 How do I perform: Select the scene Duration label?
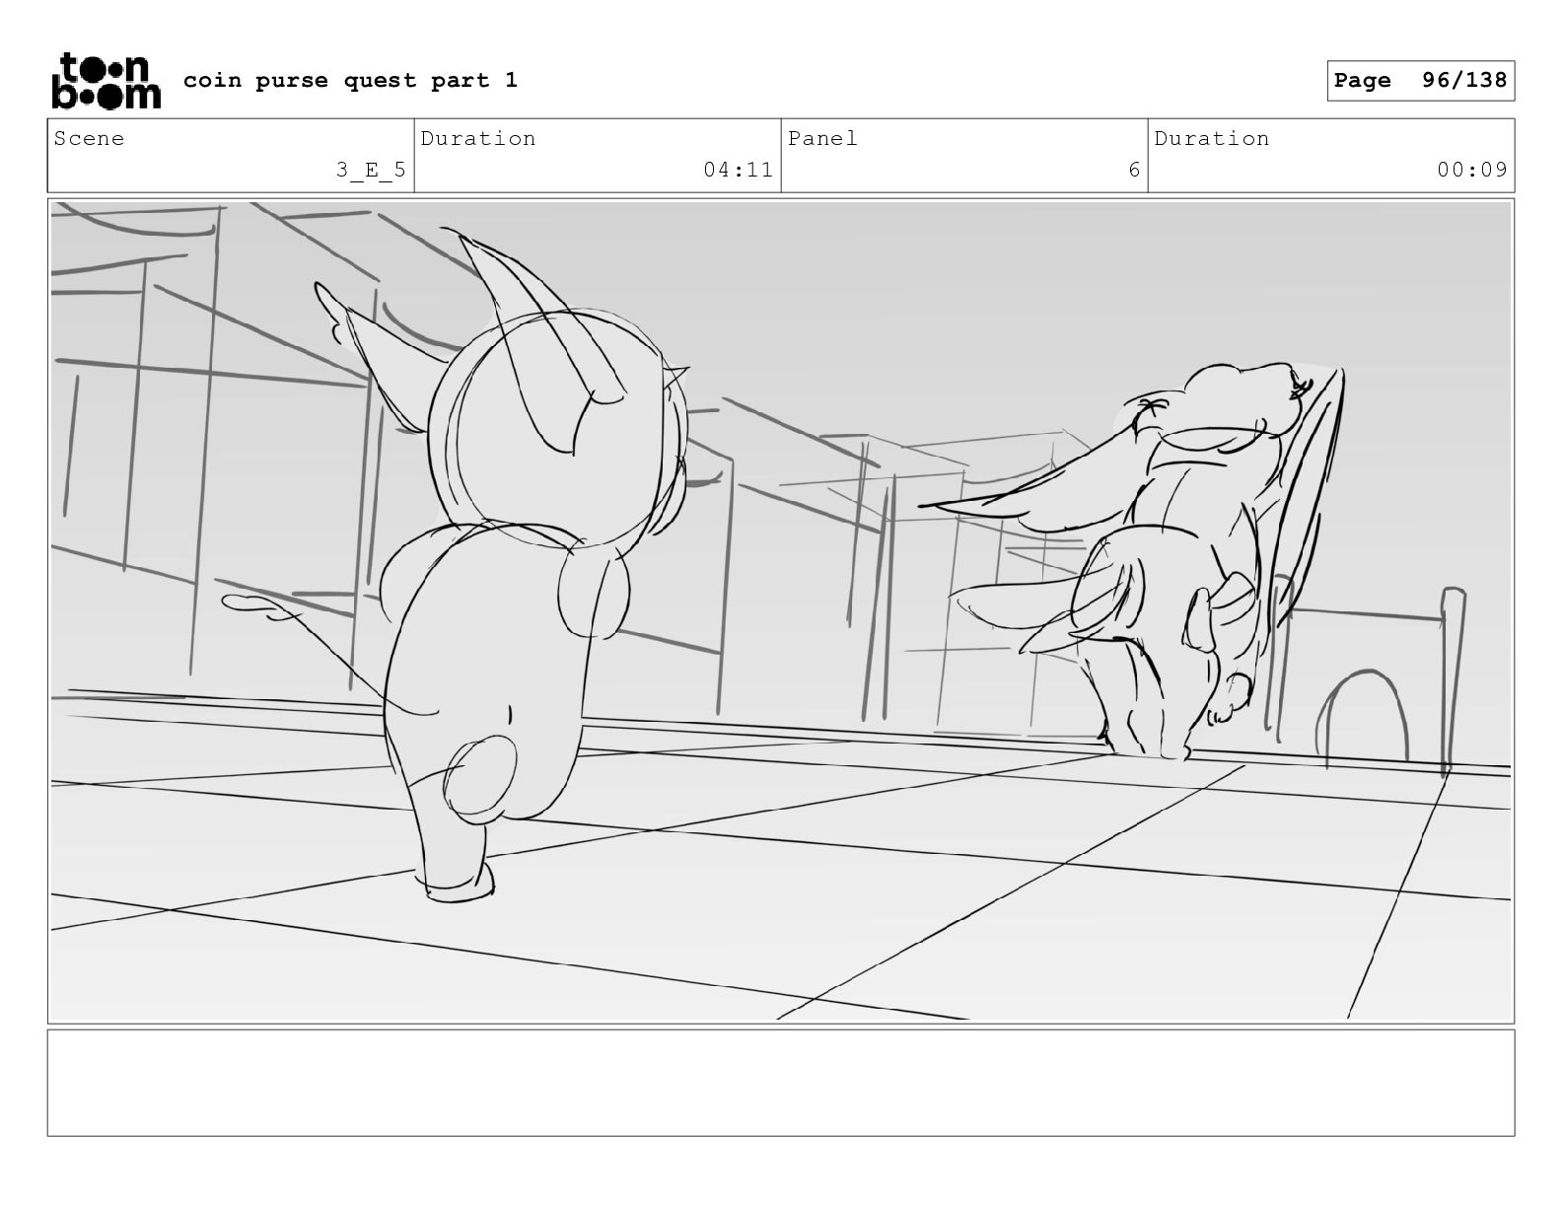(x=478, y=138)
